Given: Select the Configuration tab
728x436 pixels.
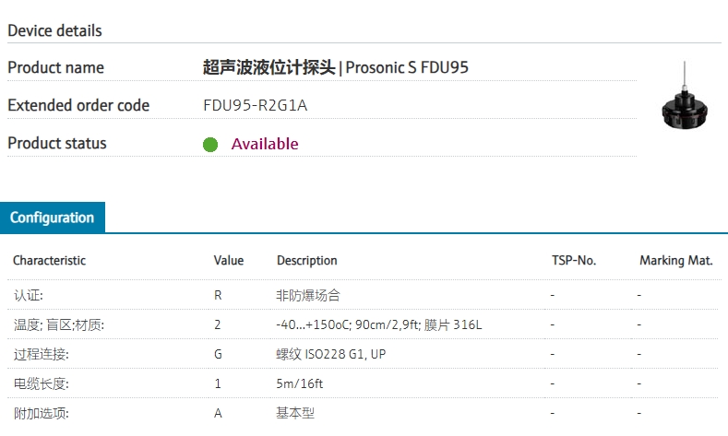Looking at the screenshot, I should tap(53, 218).
